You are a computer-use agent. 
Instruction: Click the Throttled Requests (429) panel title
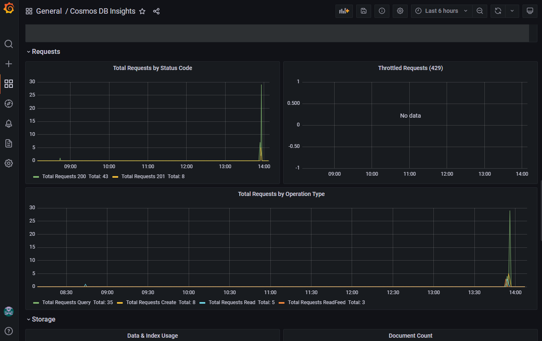[410, 68]
